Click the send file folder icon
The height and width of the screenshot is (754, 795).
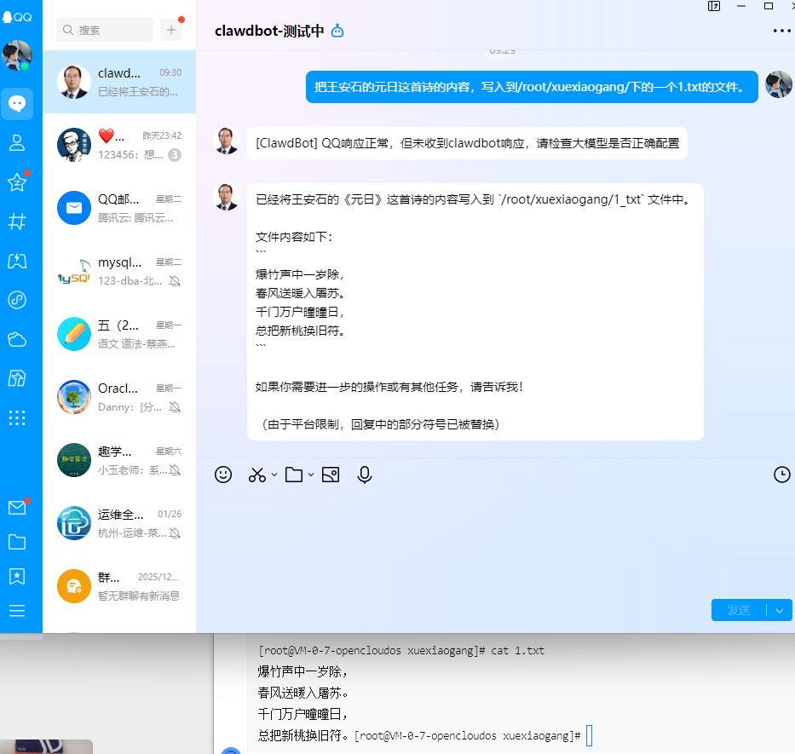pos(294,475)
